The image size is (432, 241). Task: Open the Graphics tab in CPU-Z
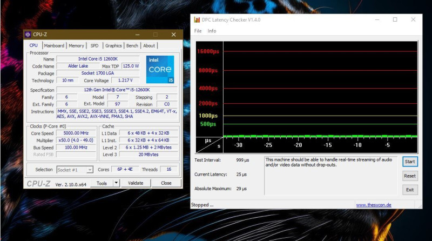pyautogui.click(x=113, y=45)
